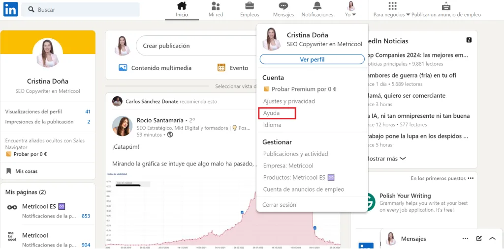Click LinkedIn Noticias info icon
Screen dimensions: 504x249
tap(469, 40)
